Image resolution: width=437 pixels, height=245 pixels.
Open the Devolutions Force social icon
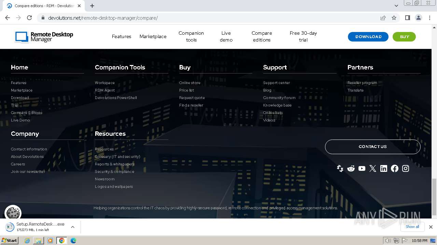tap(340, 168)
